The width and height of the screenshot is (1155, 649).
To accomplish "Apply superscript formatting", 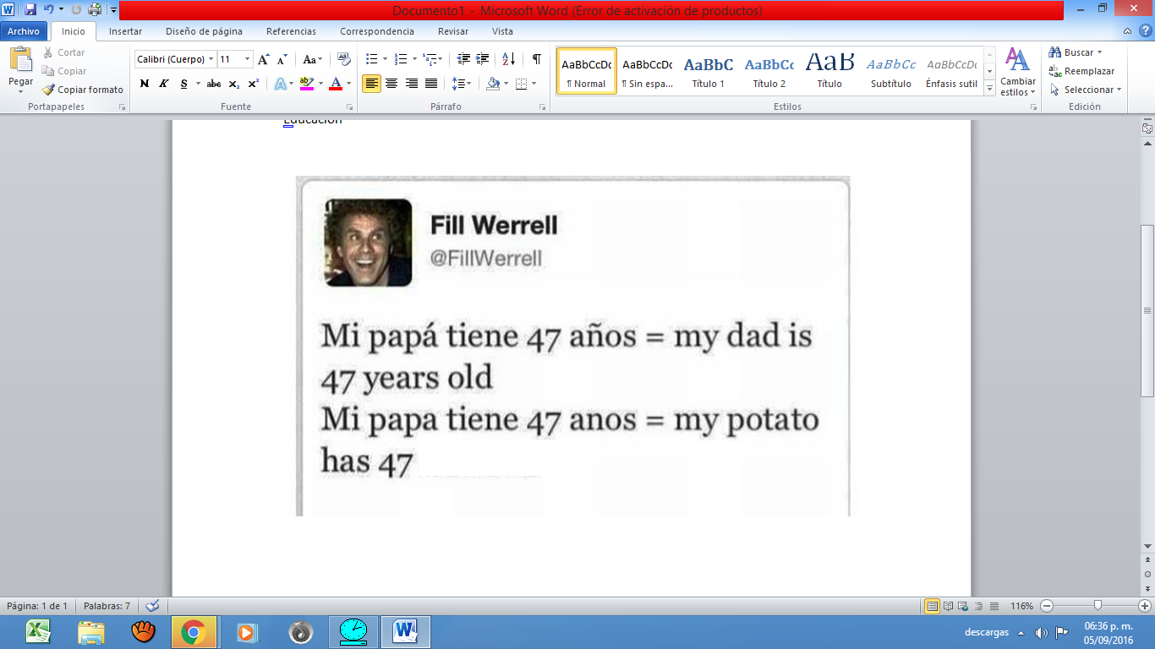I will coord(253,84).
